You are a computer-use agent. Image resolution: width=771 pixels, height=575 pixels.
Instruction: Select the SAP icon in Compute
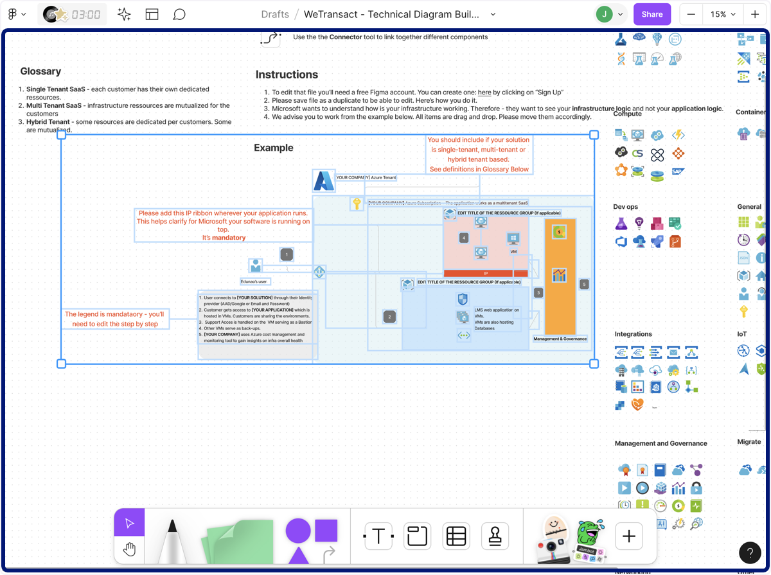coord(677,172)
